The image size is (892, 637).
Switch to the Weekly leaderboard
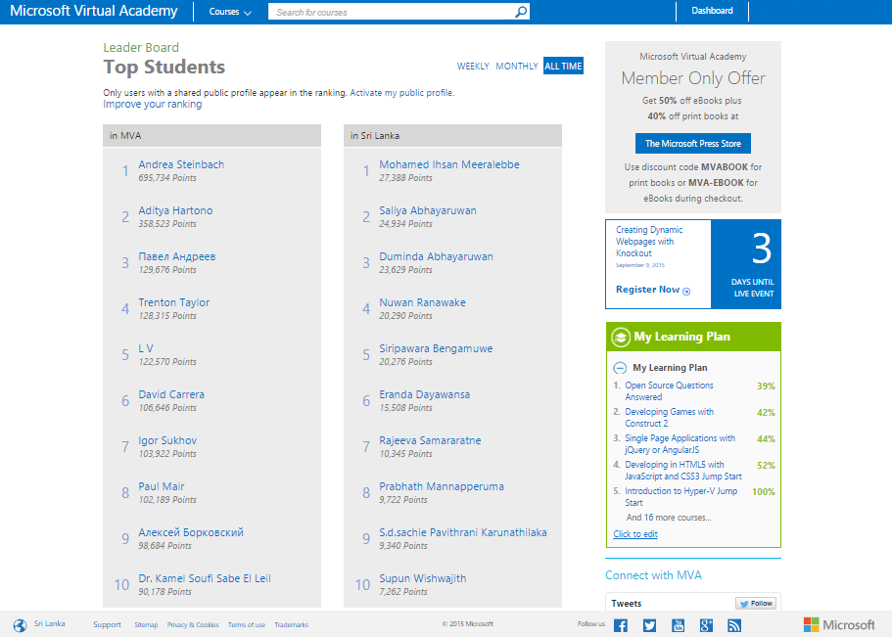click(473, 67)
